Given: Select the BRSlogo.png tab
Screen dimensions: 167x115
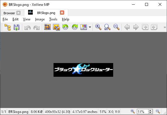Looking at the screenshot, I should point(46,13).
